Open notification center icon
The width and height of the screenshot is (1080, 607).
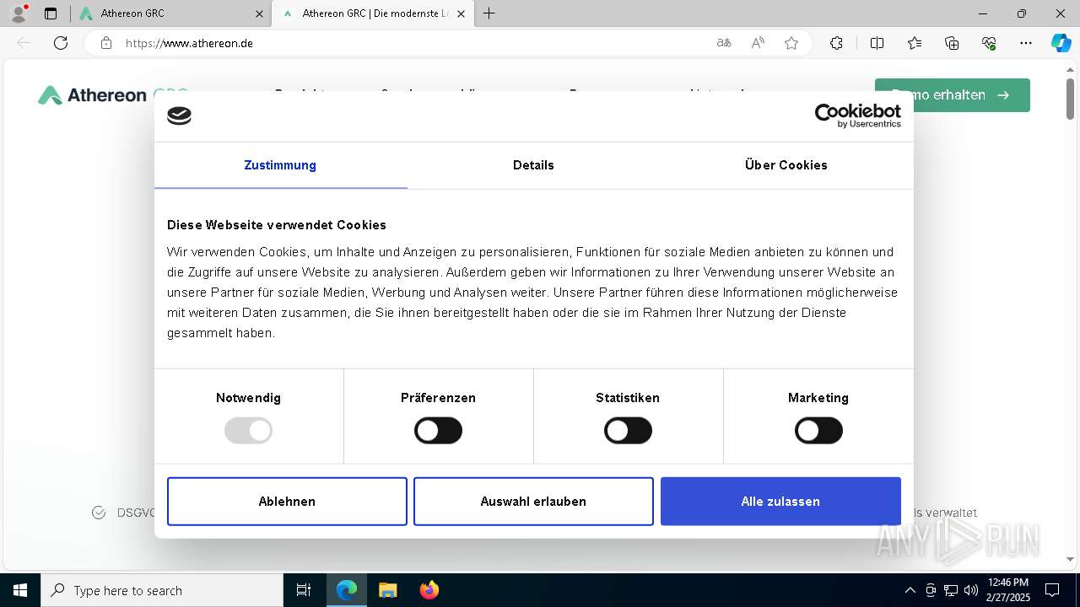point(1052,590)
